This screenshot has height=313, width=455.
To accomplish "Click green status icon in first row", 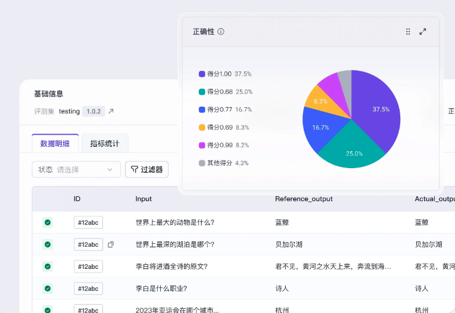I will pyautogui.click(x=48, y=222).
